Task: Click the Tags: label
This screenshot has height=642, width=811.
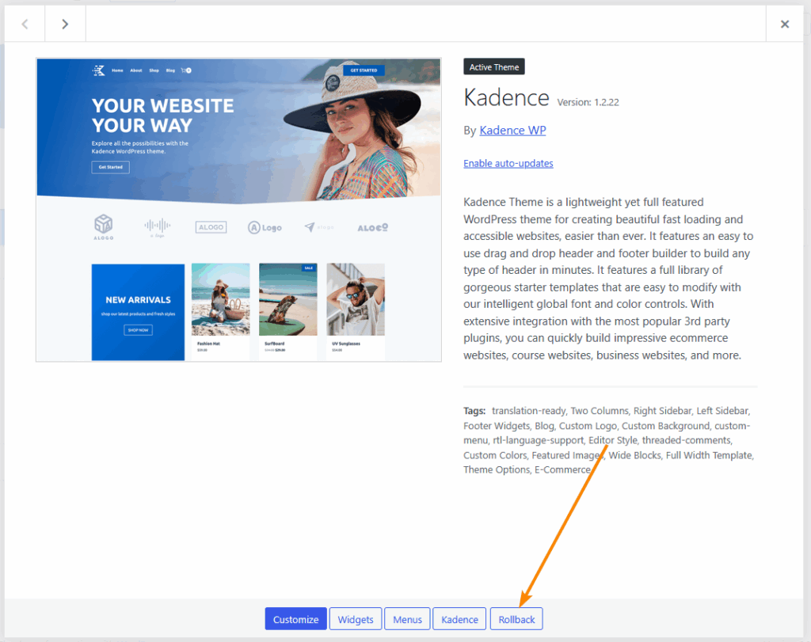Action: (x=474, y=411)
